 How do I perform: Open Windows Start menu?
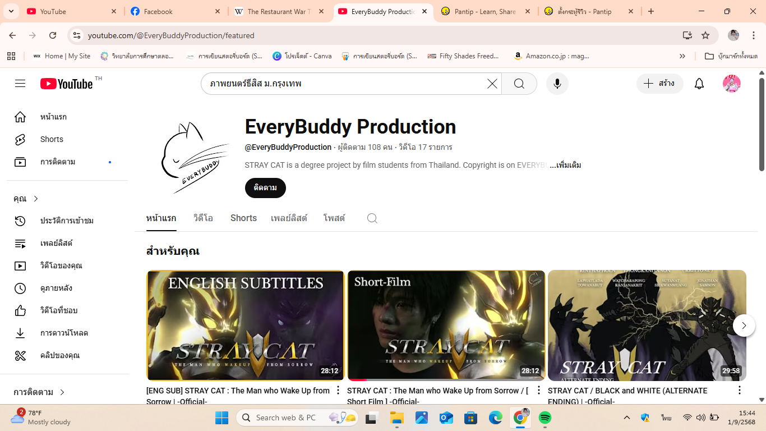tap(222, 418)
